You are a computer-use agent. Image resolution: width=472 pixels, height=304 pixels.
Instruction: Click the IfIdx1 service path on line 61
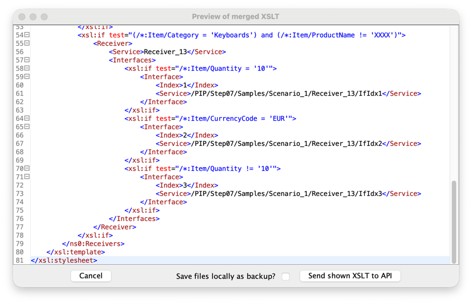287,94
